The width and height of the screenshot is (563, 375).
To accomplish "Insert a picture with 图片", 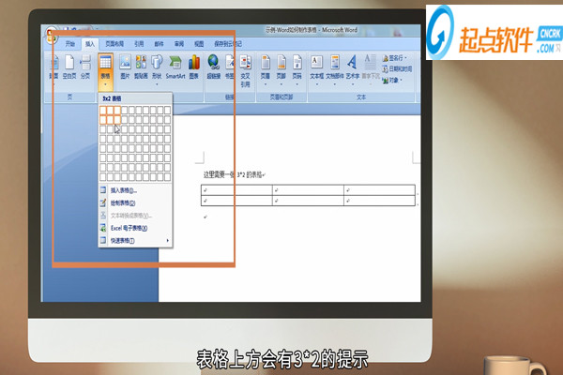I will pyautogui.click(x=125, y=67).
